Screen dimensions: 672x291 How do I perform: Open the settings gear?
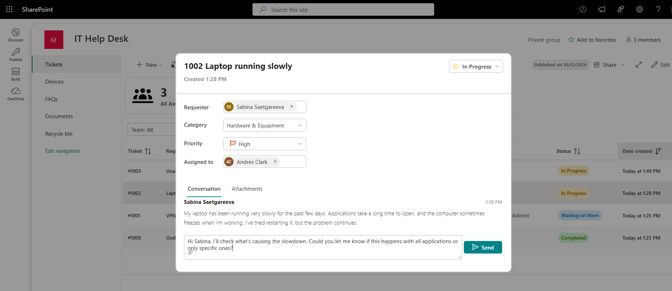639,10
